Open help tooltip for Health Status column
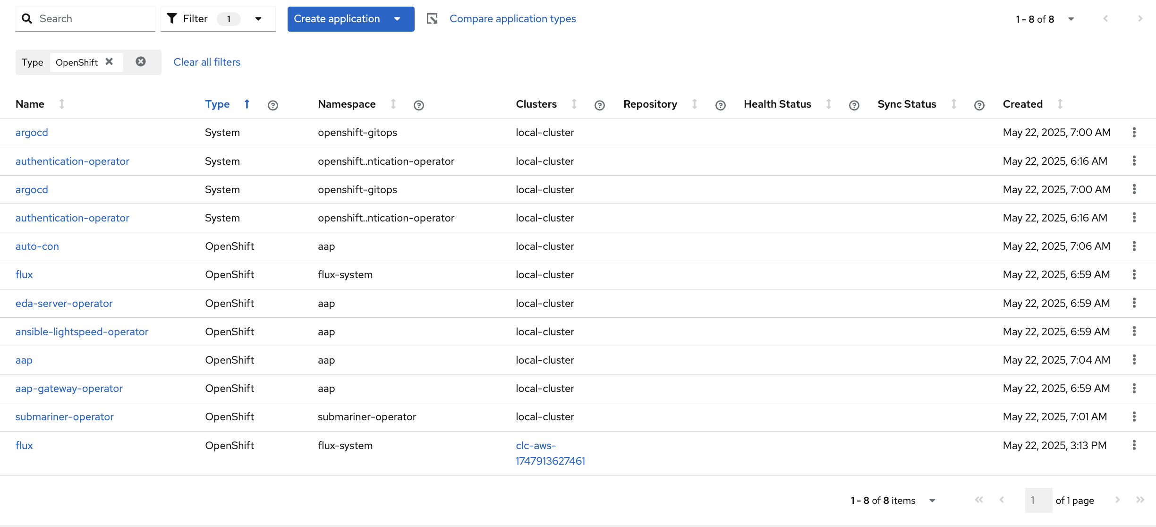 click(x=854, y=105)
